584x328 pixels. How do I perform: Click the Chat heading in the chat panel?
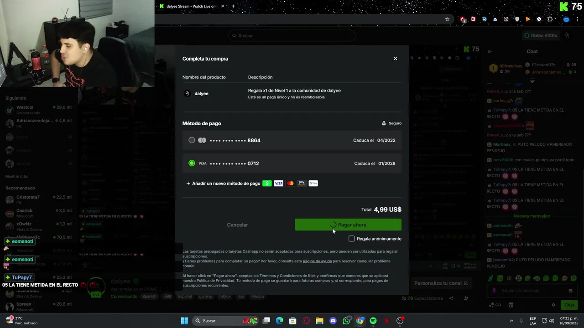point(532,51)
